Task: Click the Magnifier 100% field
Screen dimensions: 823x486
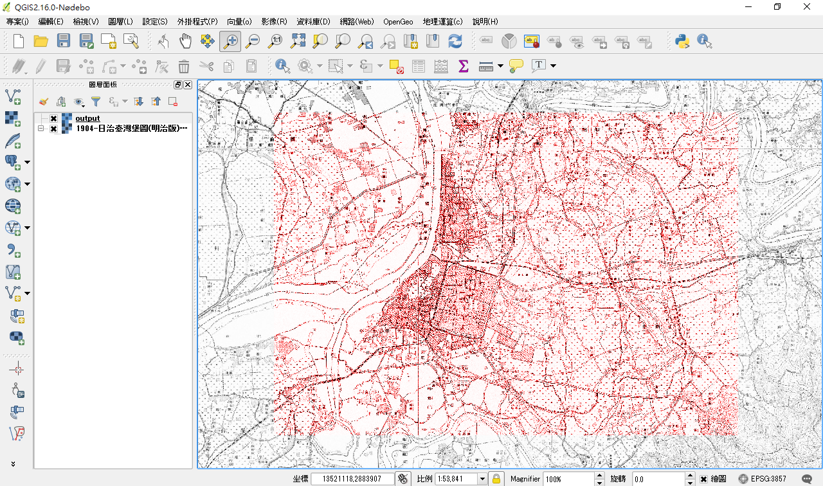Action: [x=569, y=479]
